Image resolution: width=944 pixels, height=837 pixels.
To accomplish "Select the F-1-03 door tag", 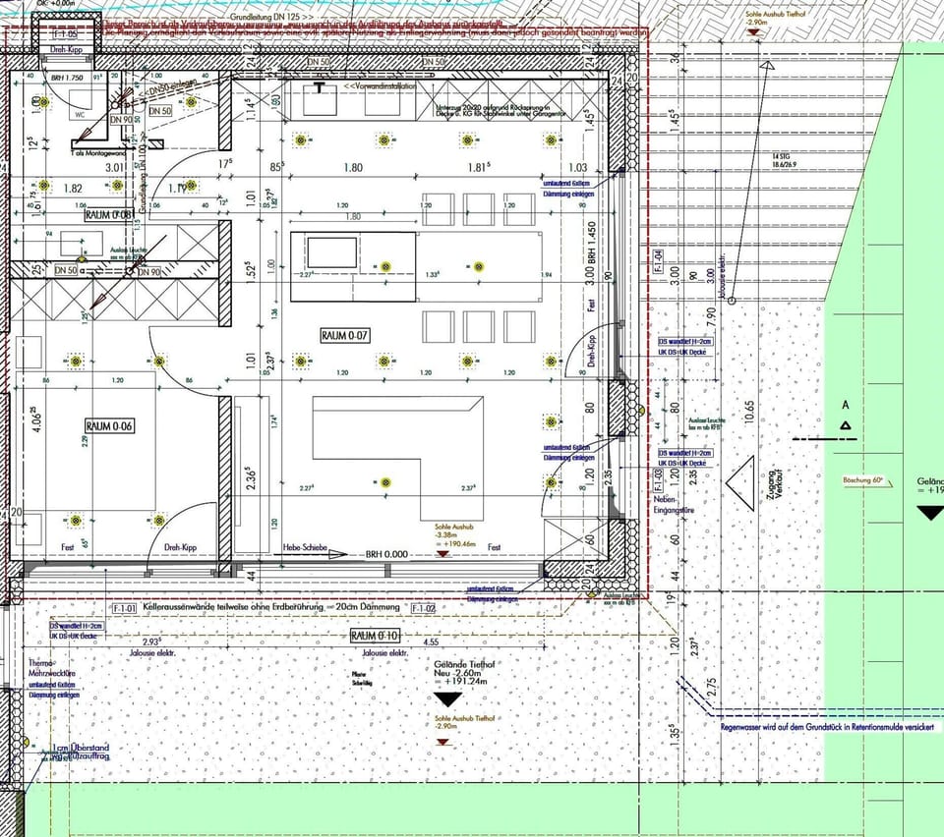I will click(658, 480).
